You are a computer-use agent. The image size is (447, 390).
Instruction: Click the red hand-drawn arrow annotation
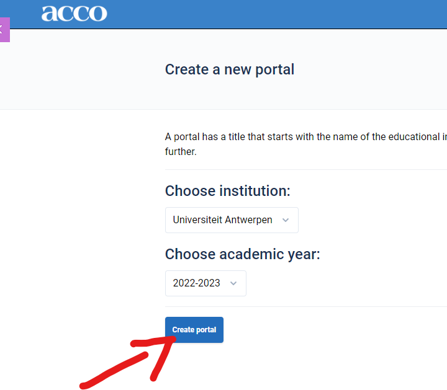point(129,363)
